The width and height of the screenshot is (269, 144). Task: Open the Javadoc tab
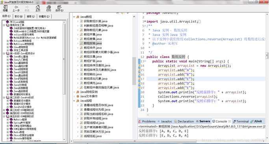165,121
